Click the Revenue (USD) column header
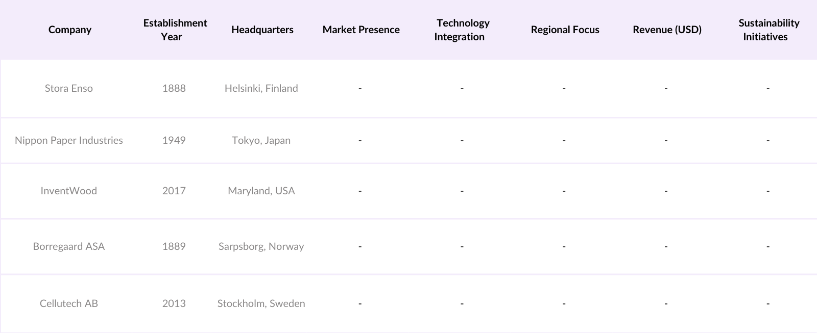Screen dimensions: 817x333 coord(666,30)
